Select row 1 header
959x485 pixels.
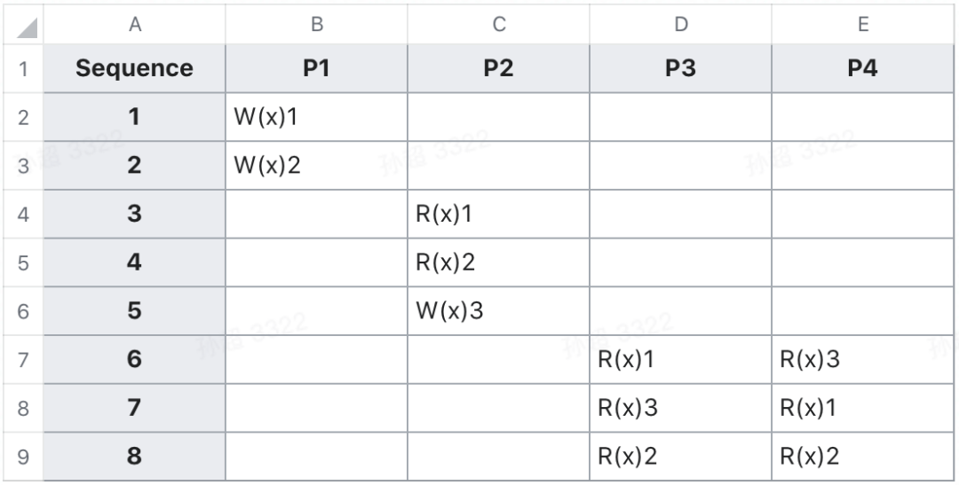23,68
